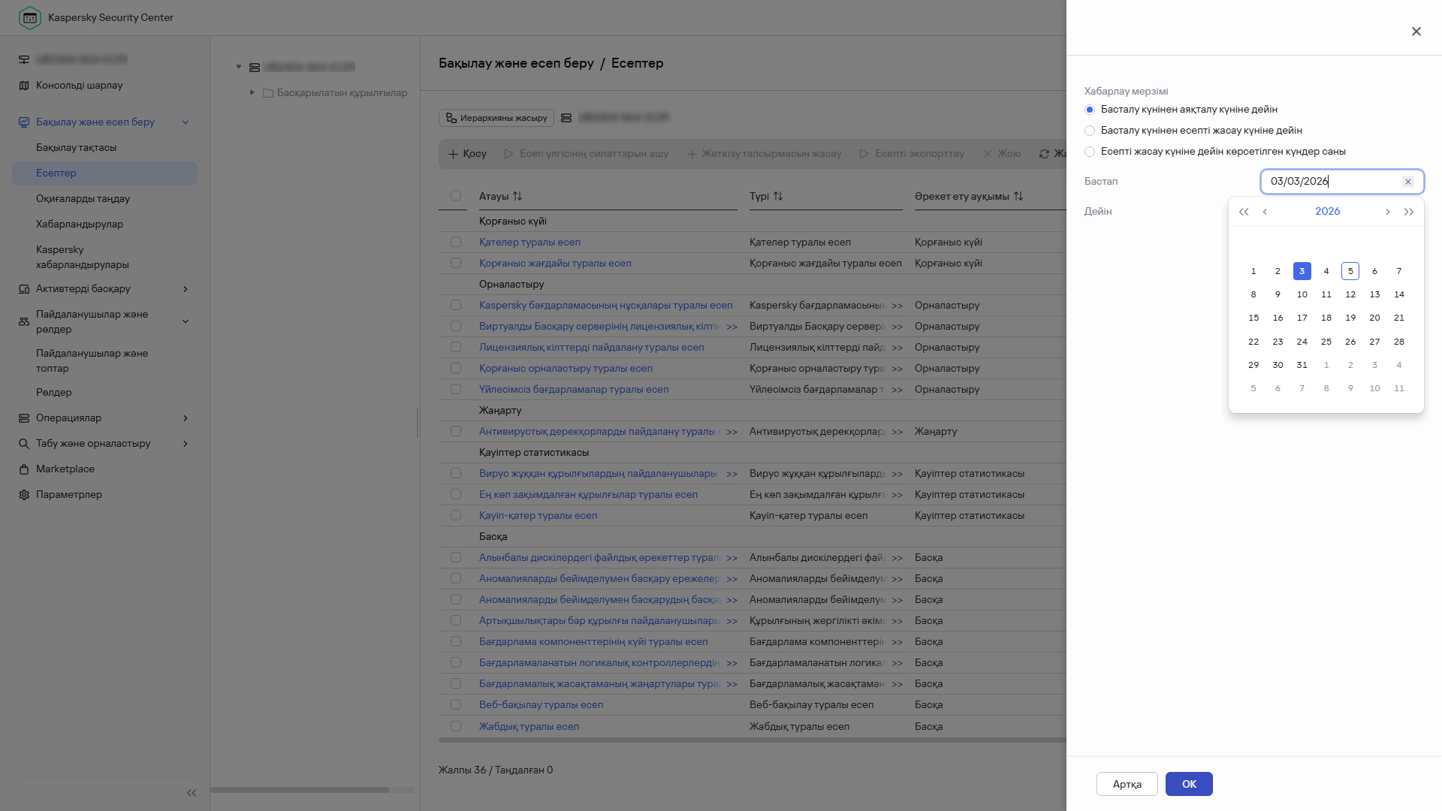
Task: Click the Kaspersky Security Center logo icon
Action: click(x=29, y=17)
